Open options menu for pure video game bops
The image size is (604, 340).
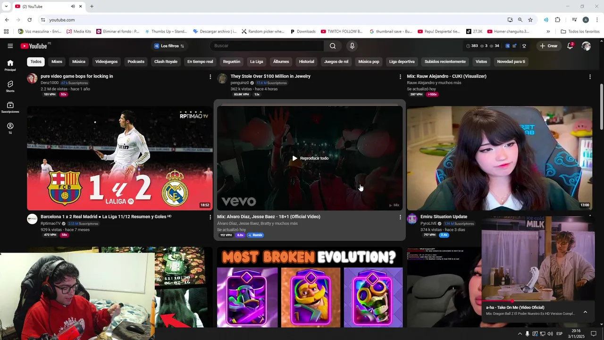tap(210, 76)
